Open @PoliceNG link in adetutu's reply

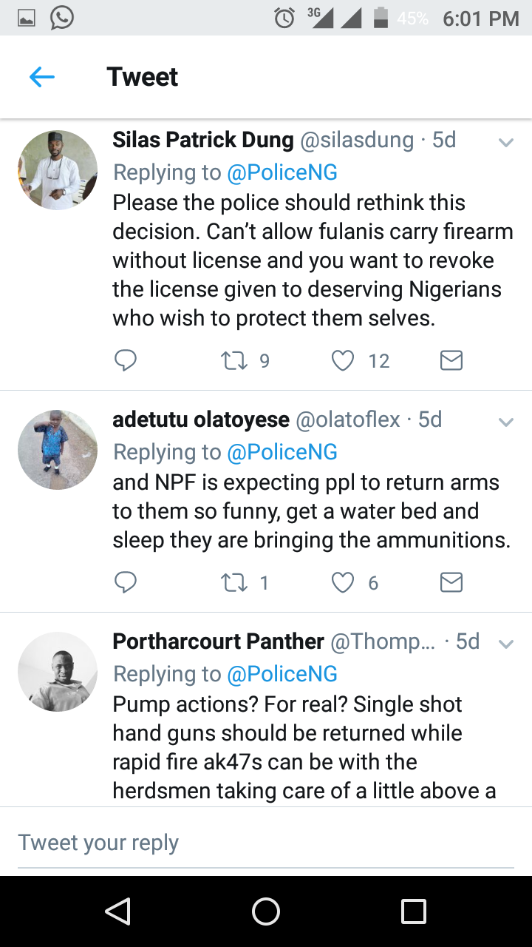pos(282,452)
